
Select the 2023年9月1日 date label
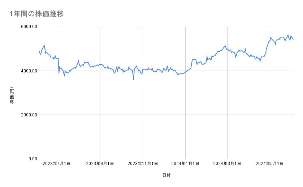click(100, 164)
